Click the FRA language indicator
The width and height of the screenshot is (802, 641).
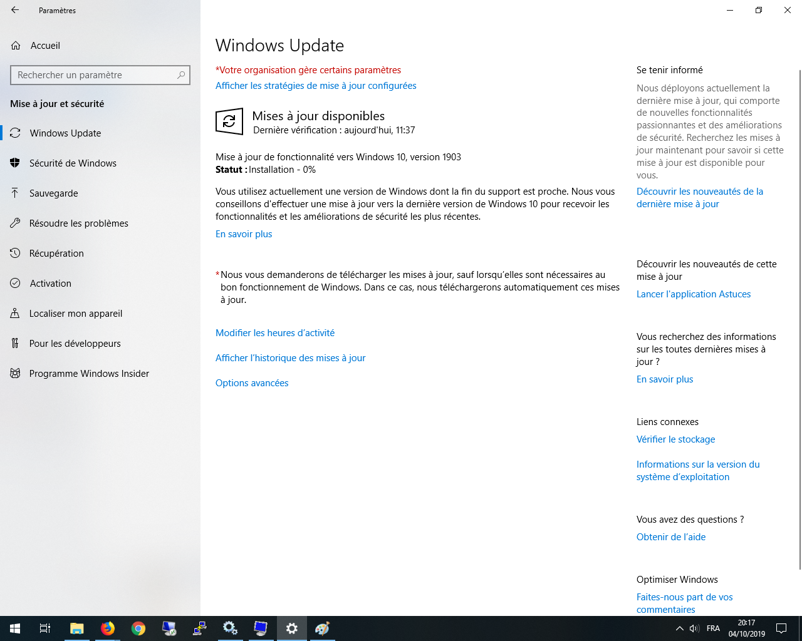pyautogui.click(x=713, y=628)
